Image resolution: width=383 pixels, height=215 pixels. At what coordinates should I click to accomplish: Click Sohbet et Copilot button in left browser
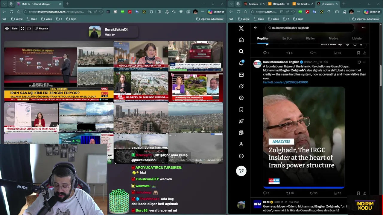(216, 12)
